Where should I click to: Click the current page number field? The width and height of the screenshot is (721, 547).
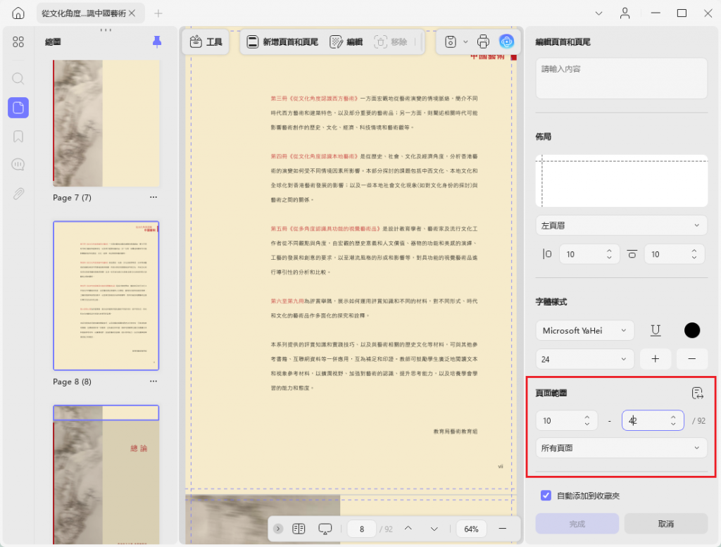click(362, 529)
